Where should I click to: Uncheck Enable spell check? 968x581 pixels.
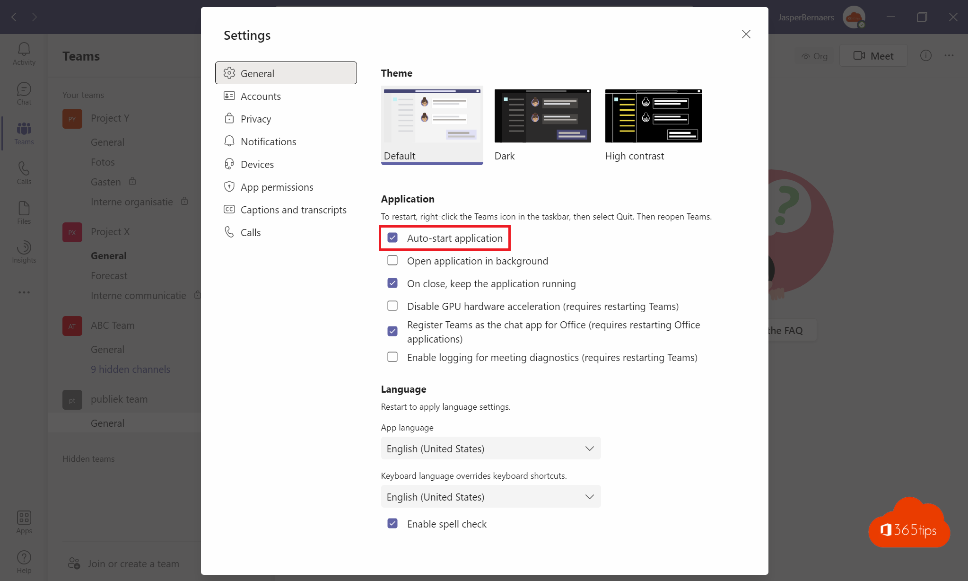click(x=392, y=523)
